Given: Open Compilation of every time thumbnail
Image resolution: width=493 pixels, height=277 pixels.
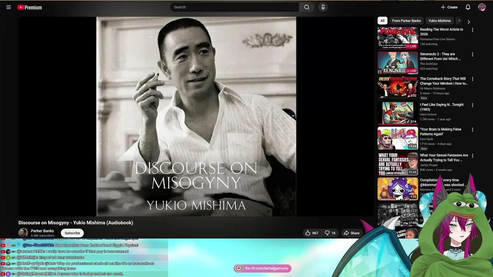Looking at the screenshot, I should pos(397,189).
